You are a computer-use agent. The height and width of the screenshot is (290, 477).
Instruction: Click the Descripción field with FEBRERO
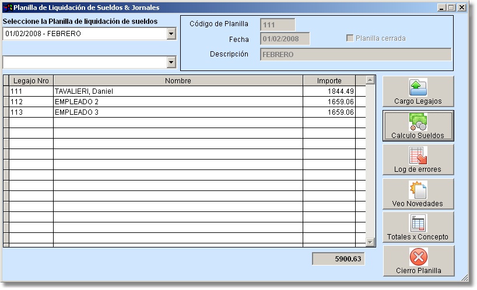coord(355,54)
